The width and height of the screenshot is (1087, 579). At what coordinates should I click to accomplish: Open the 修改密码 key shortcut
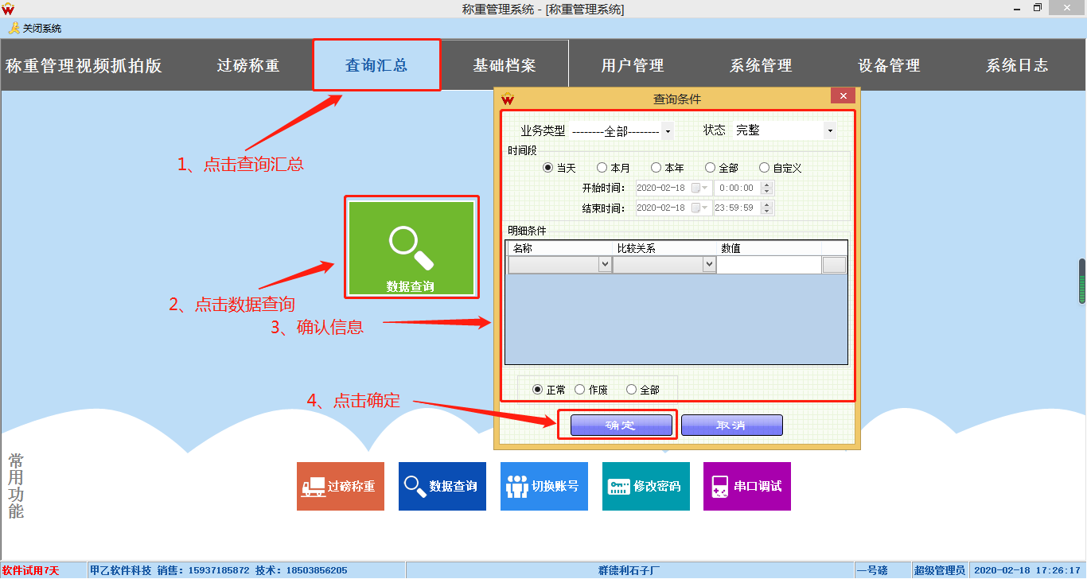(x=645, y=486)
